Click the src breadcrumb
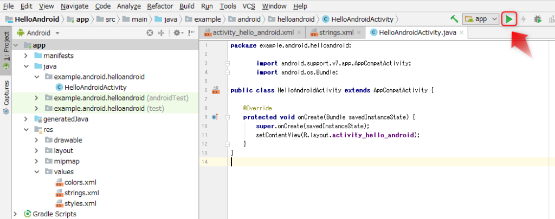 point(106,19)
